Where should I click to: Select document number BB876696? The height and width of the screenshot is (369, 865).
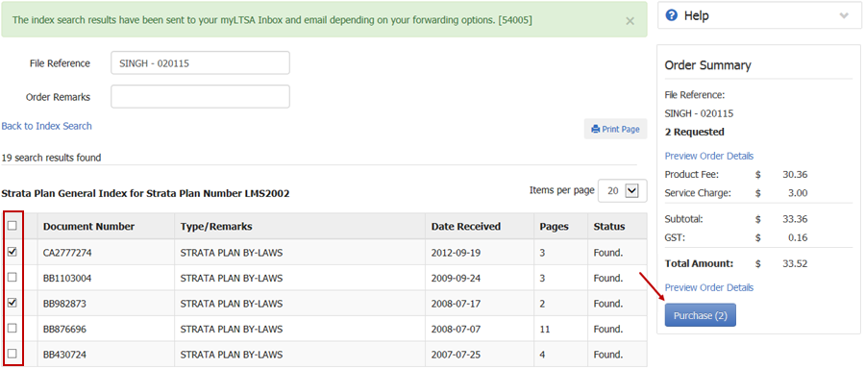pos(64,330)
